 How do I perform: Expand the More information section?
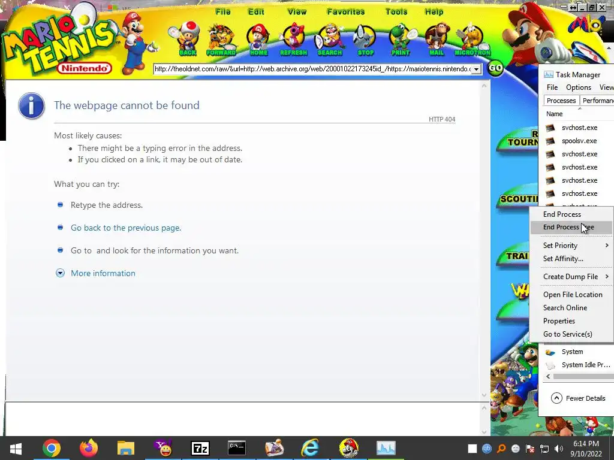[60, 273]
